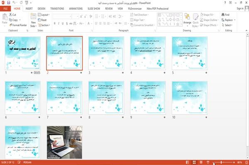Image resolution: width=249 pixels, height=165 pixels.
Task: Toggle the spell check icon in status bar
Action: (19, 162)
